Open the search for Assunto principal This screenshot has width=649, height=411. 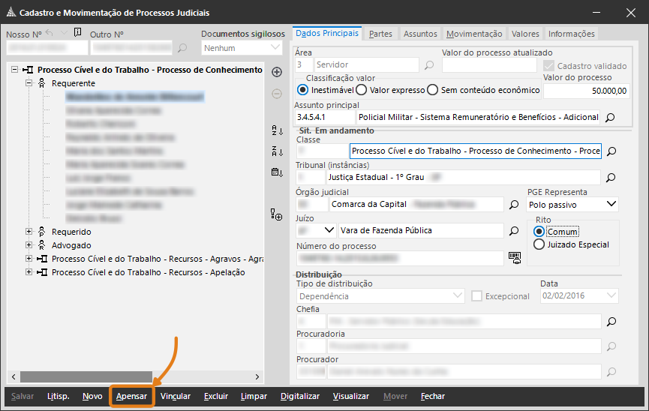point(610,118)
